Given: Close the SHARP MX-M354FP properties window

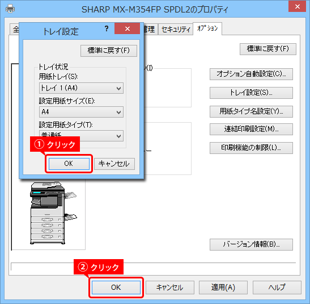Looking at the screenshot, I should click(x=297, y=7).
